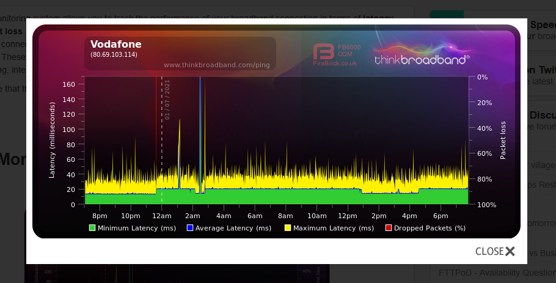Viewport: 556px width, 283px height.
Task: Click the www.thinkbroadband.com/ping text
Action: click(217, 65)
